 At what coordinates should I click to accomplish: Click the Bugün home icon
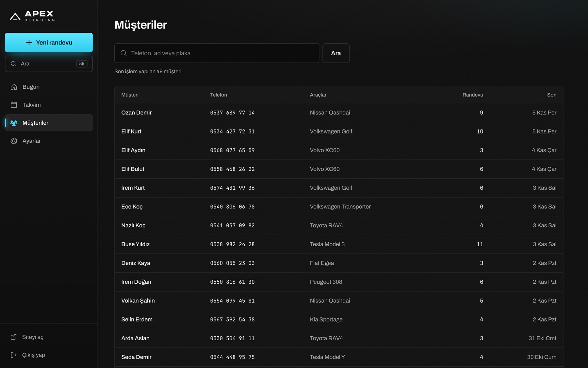click(x=14, y=87)
